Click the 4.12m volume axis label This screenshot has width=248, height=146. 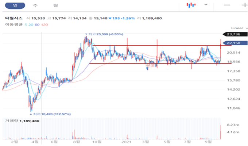pyautogui.click(x=233, y=132)
